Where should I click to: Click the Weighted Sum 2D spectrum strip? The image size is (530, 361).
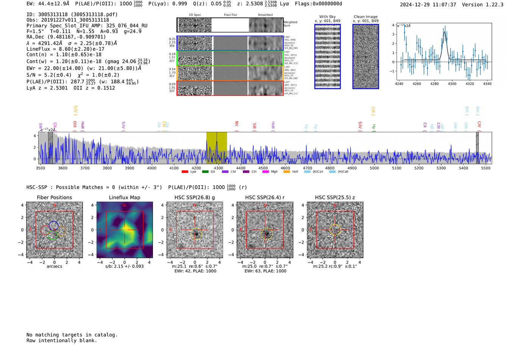[230, 25]
